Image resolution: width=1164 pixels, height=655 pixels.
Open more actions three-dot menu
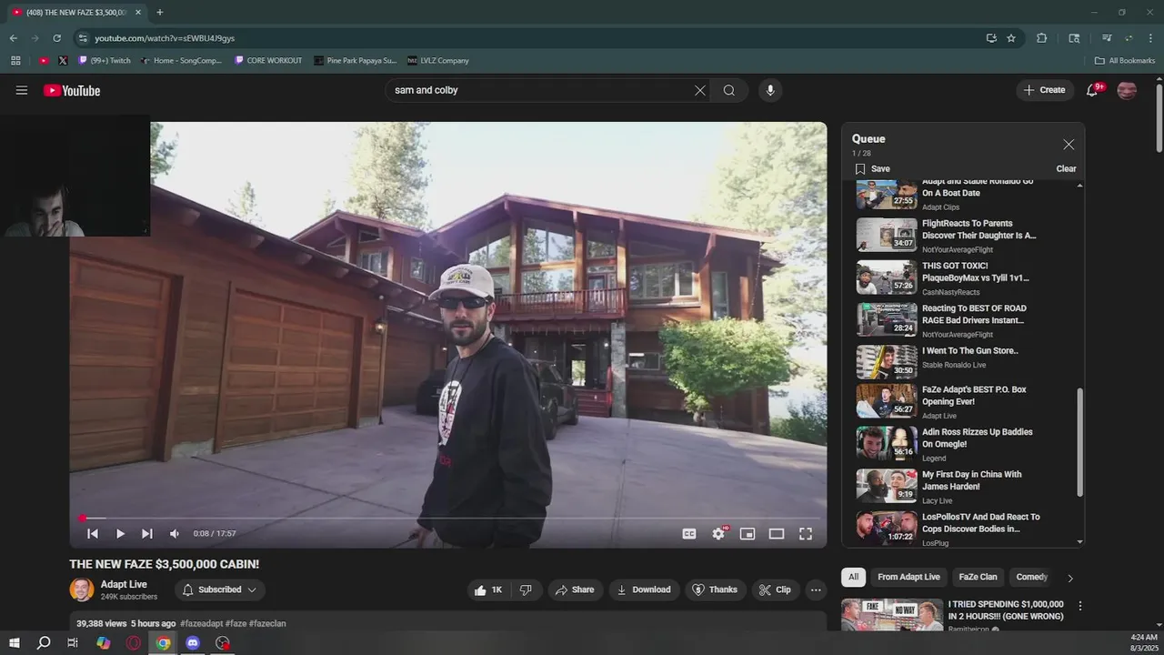816,589
